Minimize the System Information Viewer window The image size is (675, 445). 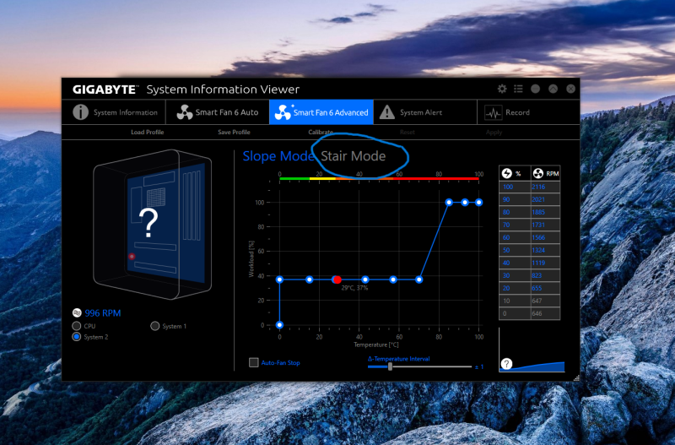coord(536,89)
